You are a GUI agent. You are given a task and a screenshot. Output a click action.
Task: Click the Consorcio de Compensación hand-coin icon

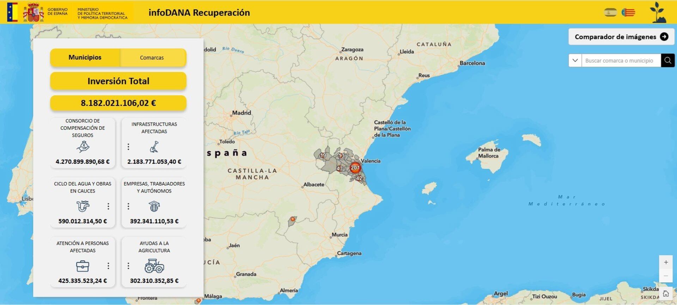tap(83, 147)
